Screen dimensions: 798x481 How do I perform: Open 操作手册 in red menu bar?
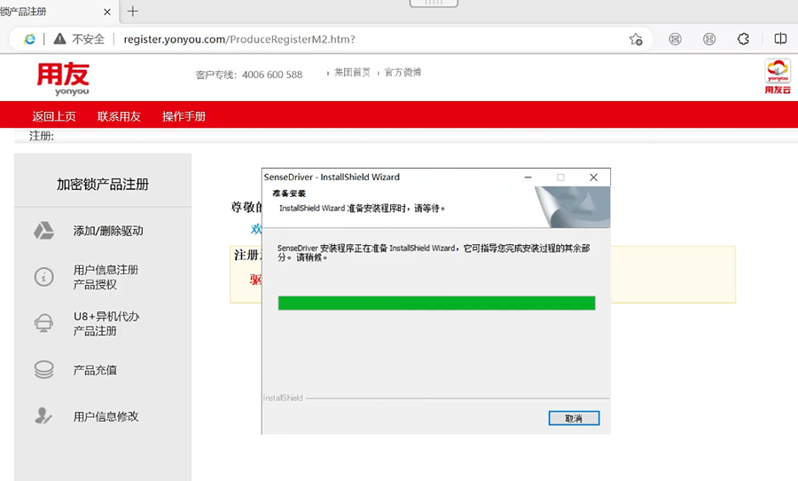pyautogui.click(x=184, y=116)
